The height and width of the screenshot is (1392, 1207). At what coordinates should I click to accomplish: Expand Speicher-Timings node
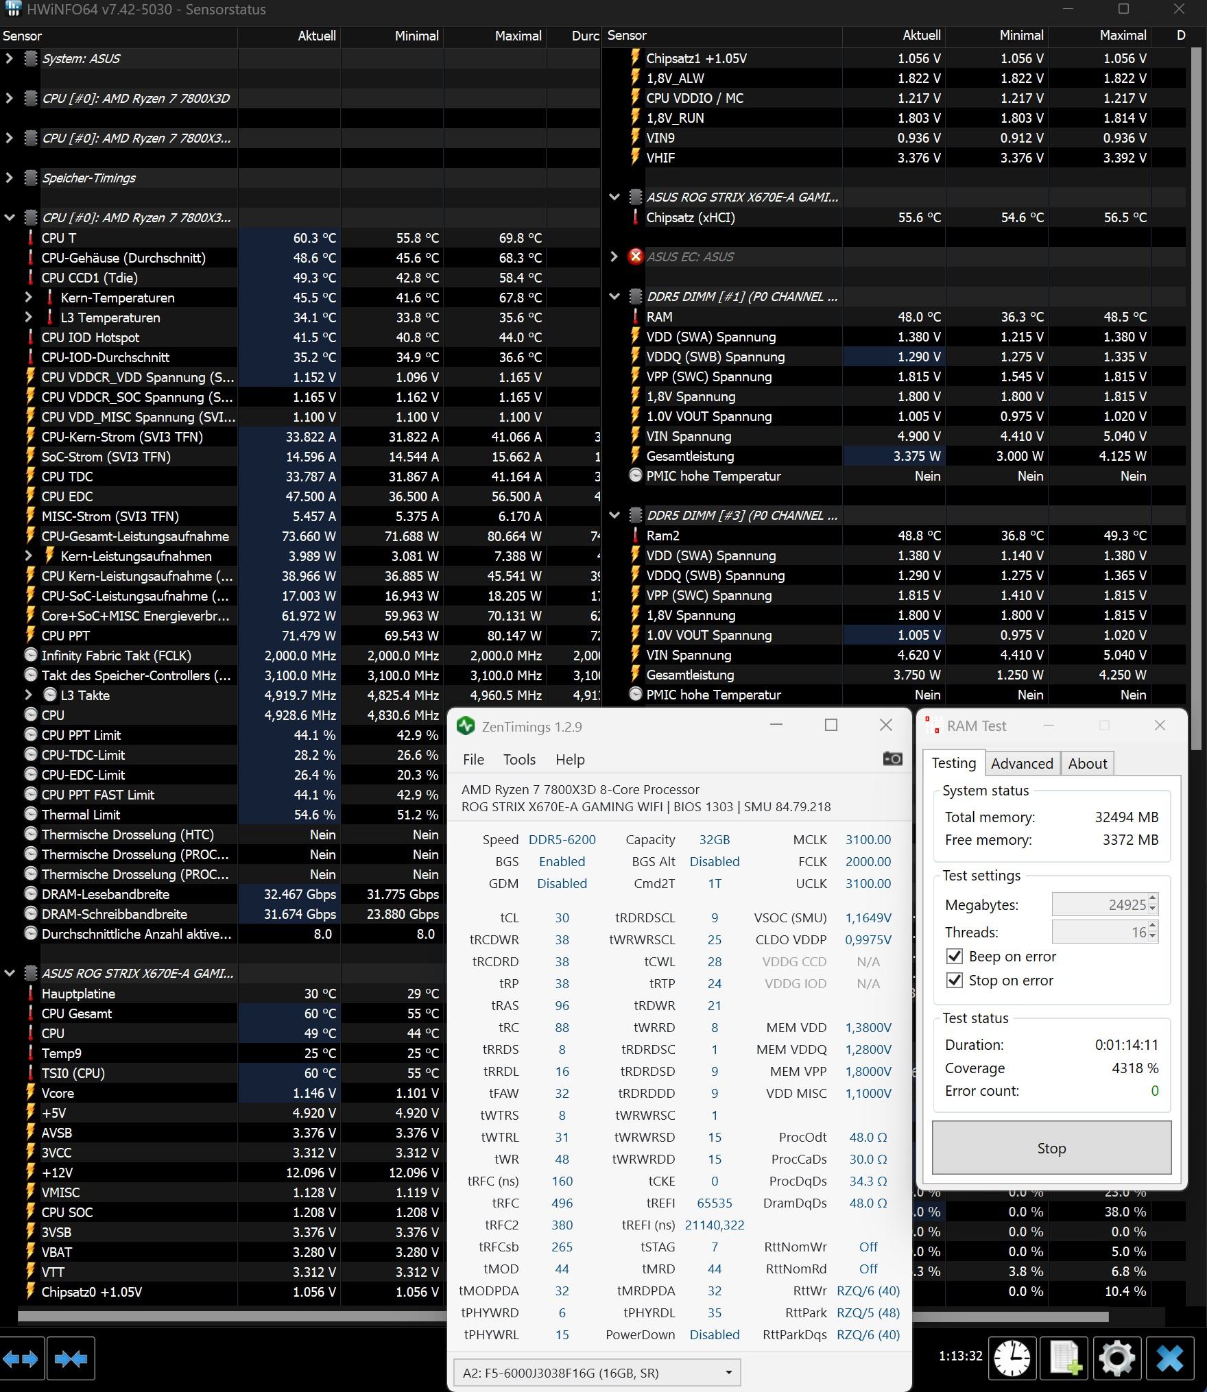click(x=9, y=178)
